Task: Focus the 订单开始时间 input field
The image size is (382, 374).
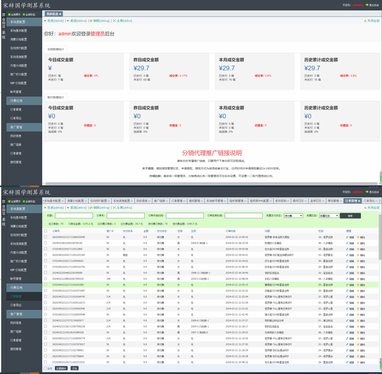Action: [x=185, y=216]
